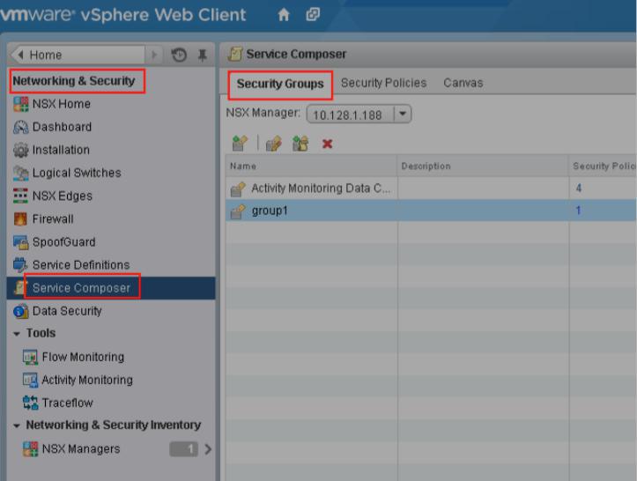Click policy count 1 for group1
The height and width of the screenshot is (481, 637).
[x=578, y=211]
